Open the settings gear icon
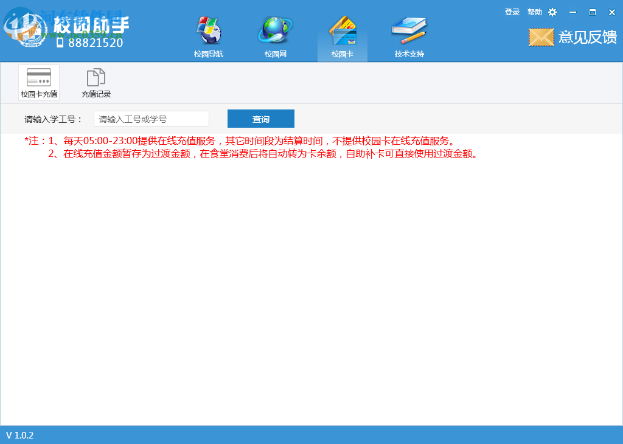This screenshot has height=444, width=623. (552, 12)
